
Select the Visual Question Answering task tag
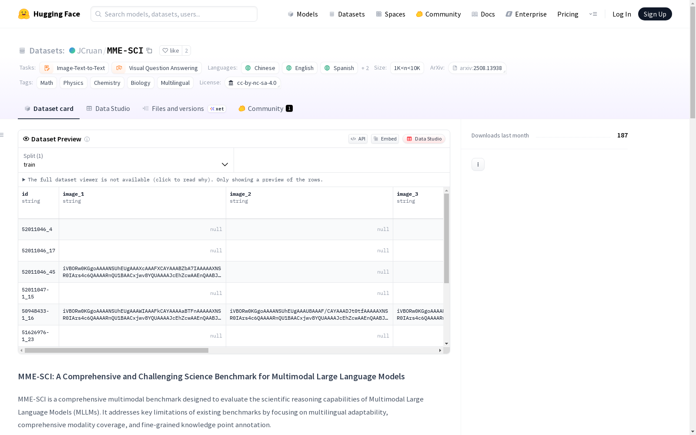[157, 68]
